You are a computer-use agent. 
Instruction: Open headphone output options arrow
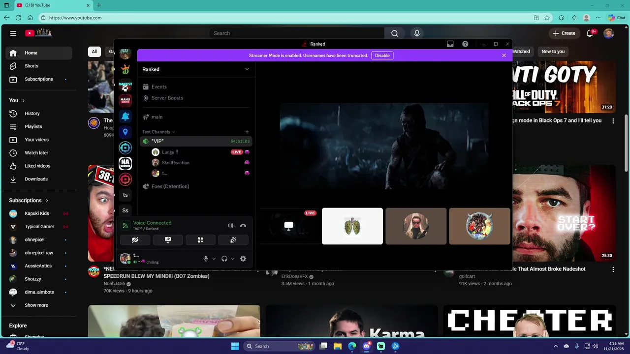pos(233,259)
